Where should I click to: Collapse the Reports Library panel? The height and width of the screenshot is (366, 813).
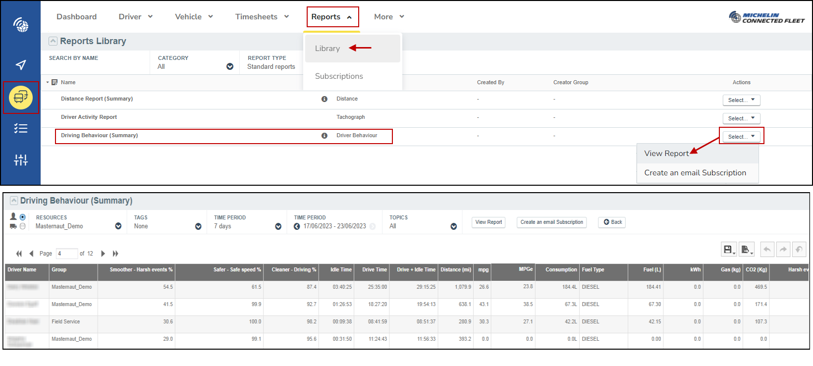pos(53,41)
